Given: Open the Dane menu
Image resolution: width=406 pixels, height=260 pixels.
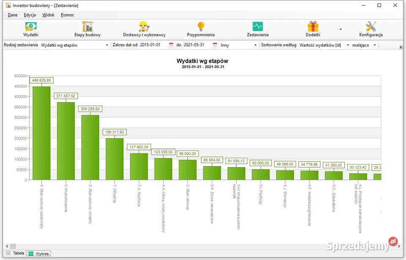Looking at the screenshot, I should pyautogui.click(x=13, y=15).
